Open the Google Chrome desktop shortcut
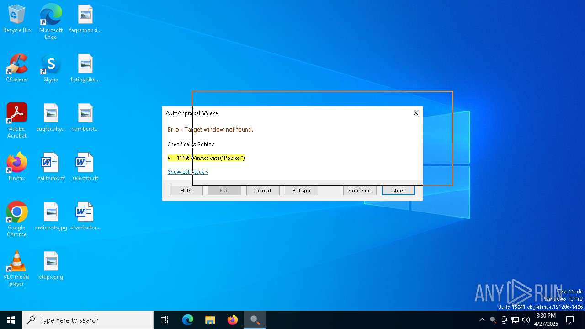The image size is (585, 329). point(17,220)
